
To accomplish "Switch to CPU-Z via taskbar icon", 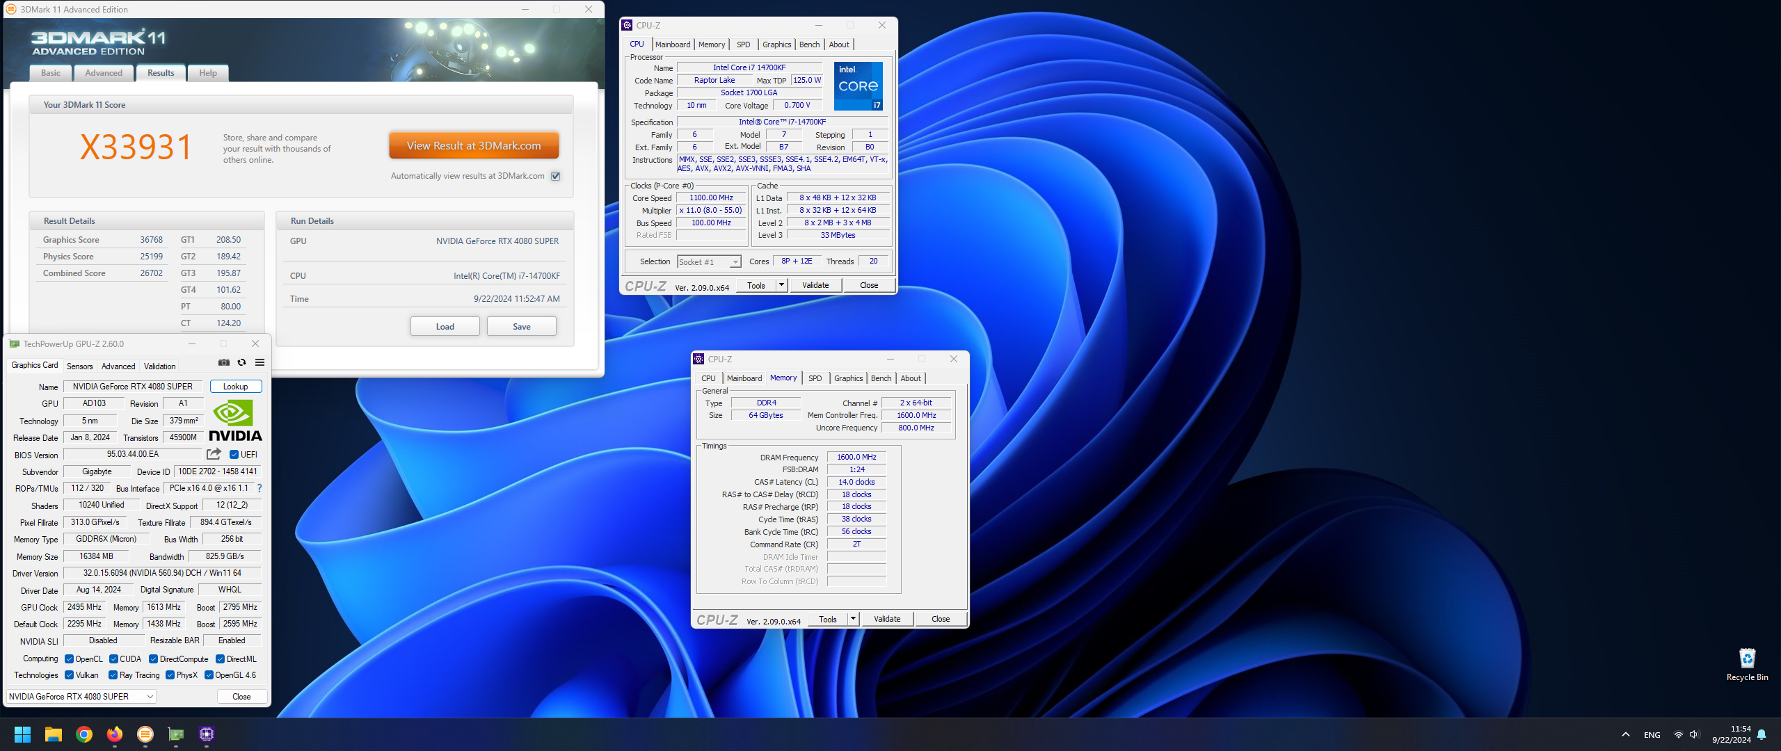I will pos(207,734).
